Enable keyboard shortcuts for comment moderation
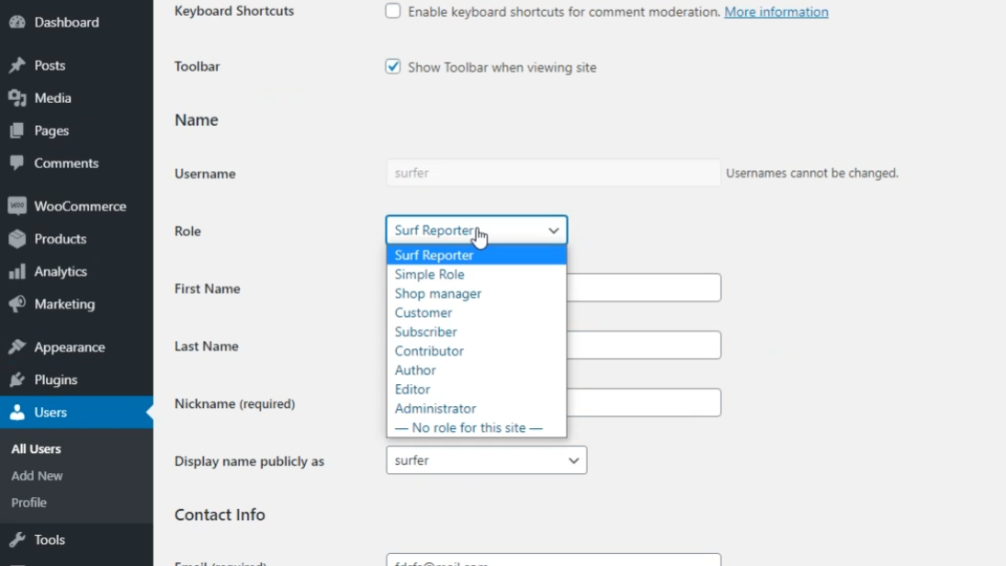 393,11
